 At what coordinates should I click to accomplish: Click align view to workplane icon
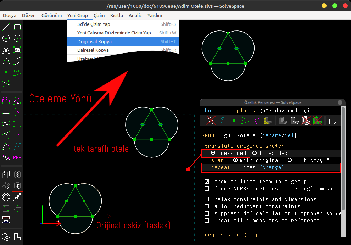pos(17,237)
